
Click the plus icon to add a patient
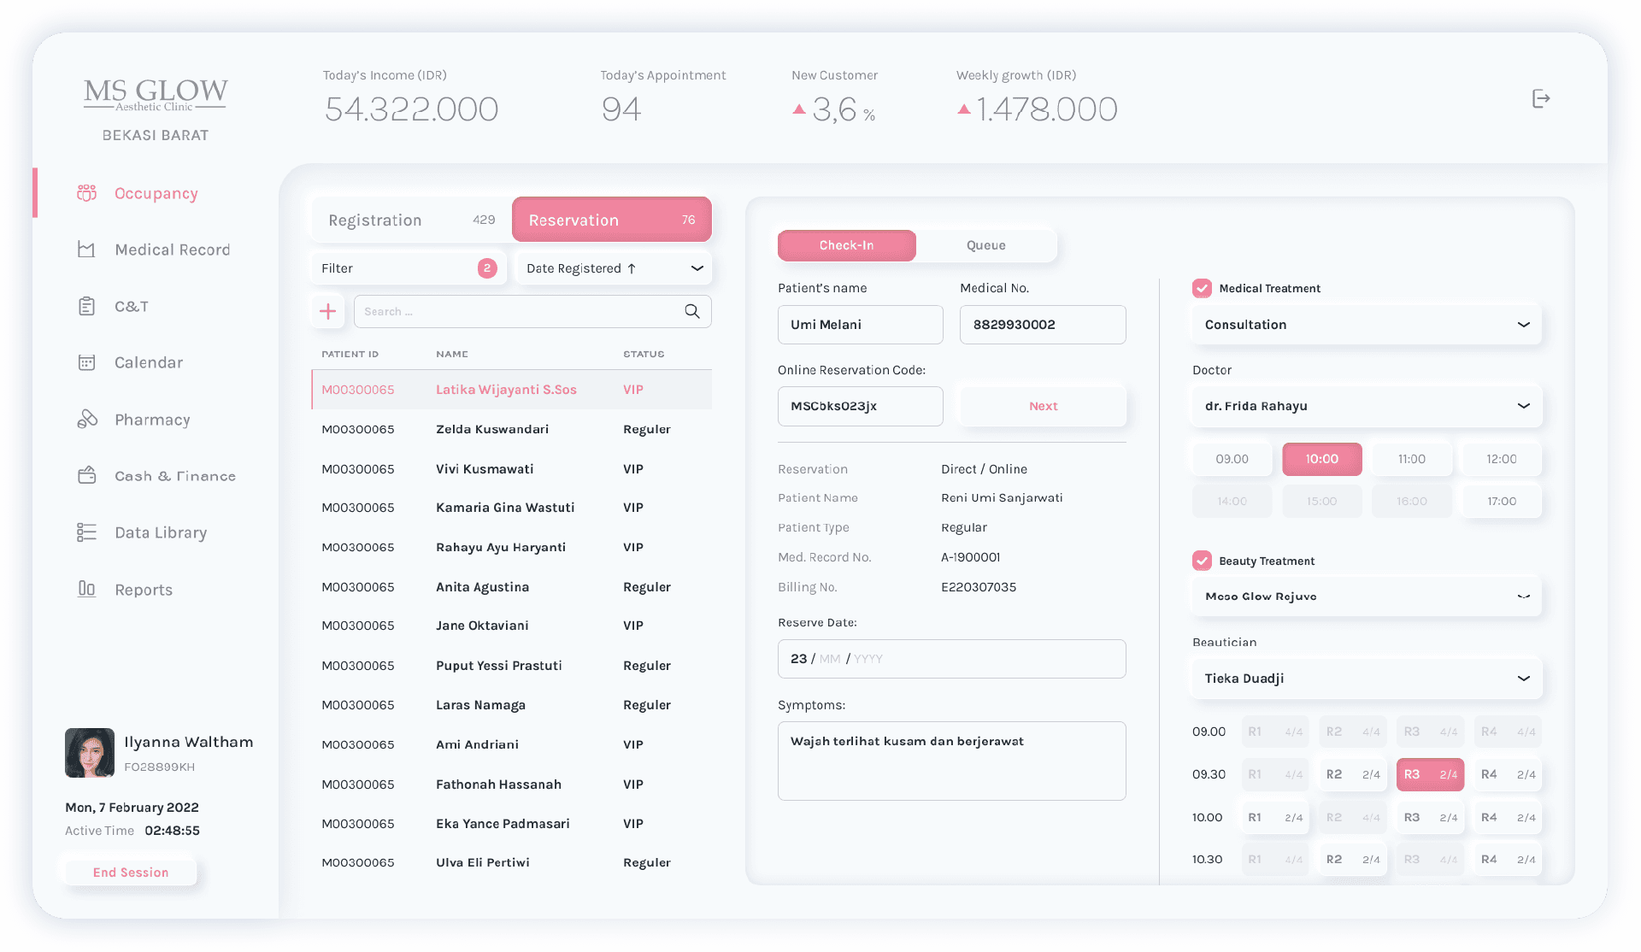click(327, 312)
